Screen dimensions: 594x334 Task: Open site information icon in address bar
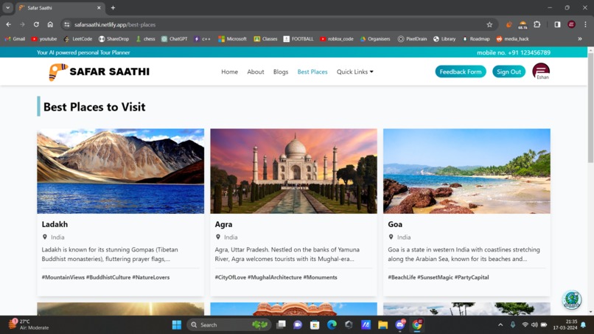[67, 24]
